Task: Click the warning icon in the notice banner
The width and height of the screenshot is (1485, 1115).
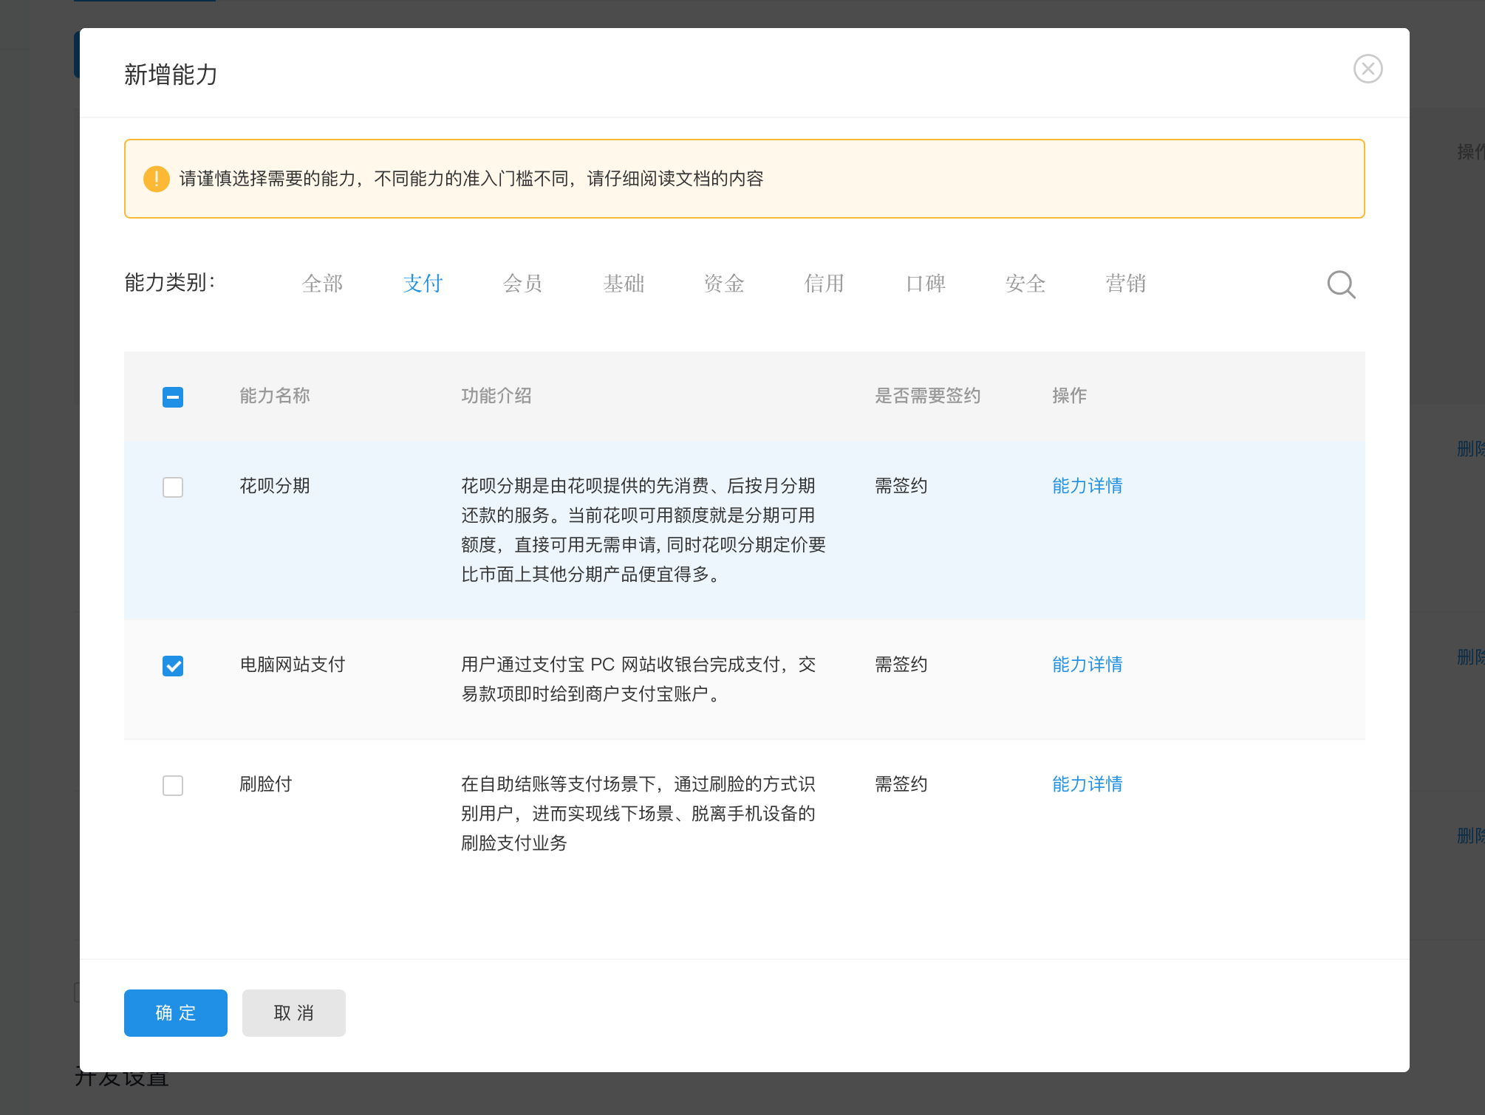Action: (156, 178)
